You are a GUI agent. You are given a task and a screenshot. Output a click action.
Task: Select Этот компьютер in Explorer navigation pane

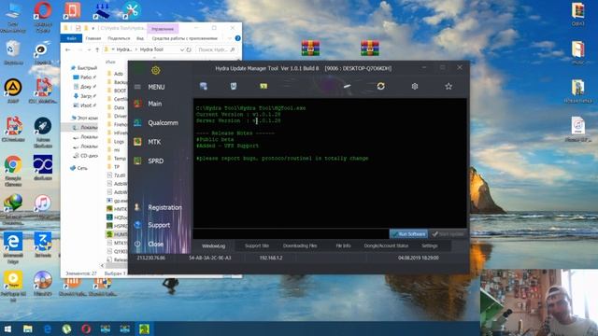pyautogui.click(x=85, y=118)
